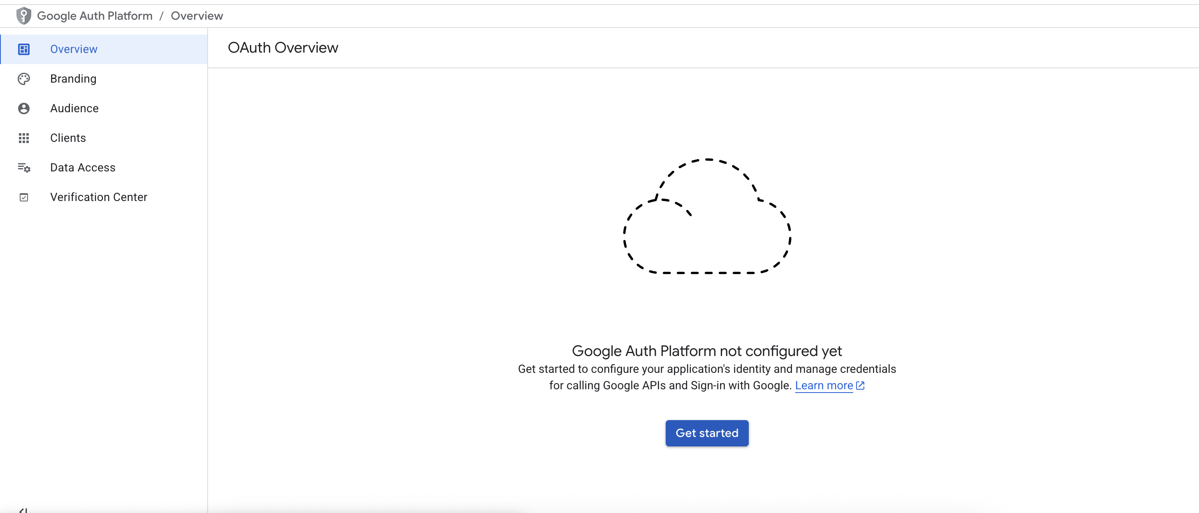1199x513 pixels.
Task: Open the Branding sidebar menu item
Action: 73,79
